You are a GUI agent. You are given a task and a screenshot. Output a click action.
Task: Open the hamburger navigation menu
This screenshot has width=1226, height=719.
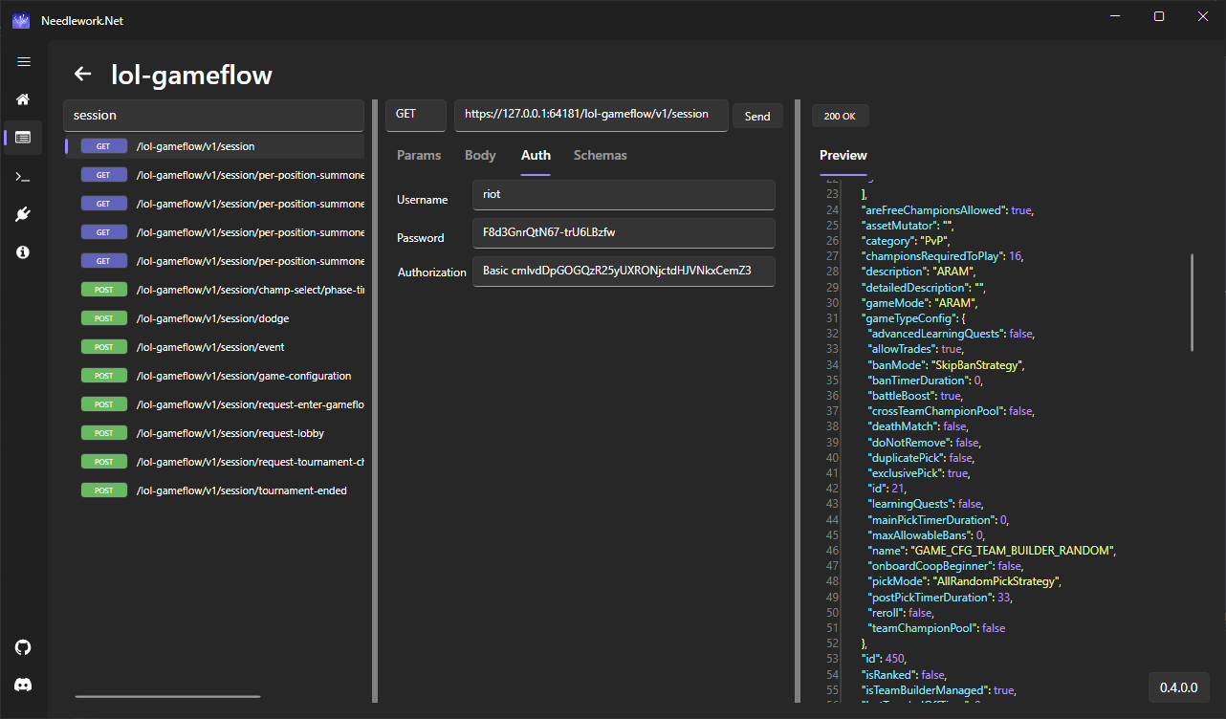(24, 62)
